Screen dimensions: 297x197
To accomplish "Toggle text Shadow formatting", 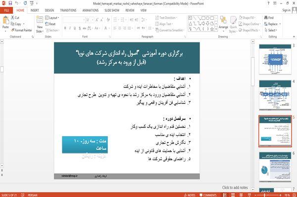I will 80,28.
